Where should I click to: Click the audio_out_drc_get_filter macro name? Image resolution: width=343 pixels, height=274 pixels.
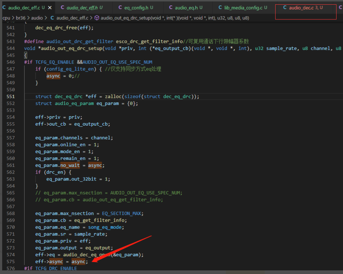coord(80,42)
